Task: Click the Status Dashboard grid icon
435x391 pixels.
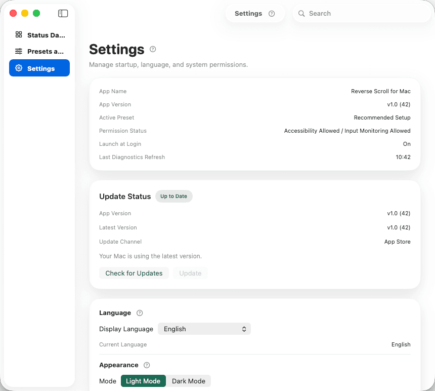Action: click(x=19, y=34)
